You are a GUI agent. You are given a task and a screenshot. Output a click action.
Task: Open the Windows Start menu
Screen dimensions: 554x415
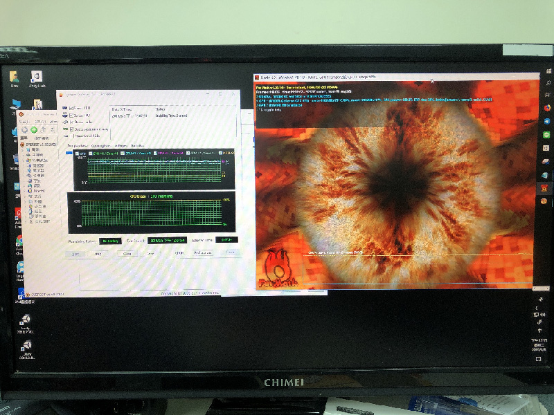tap(548, 71)
